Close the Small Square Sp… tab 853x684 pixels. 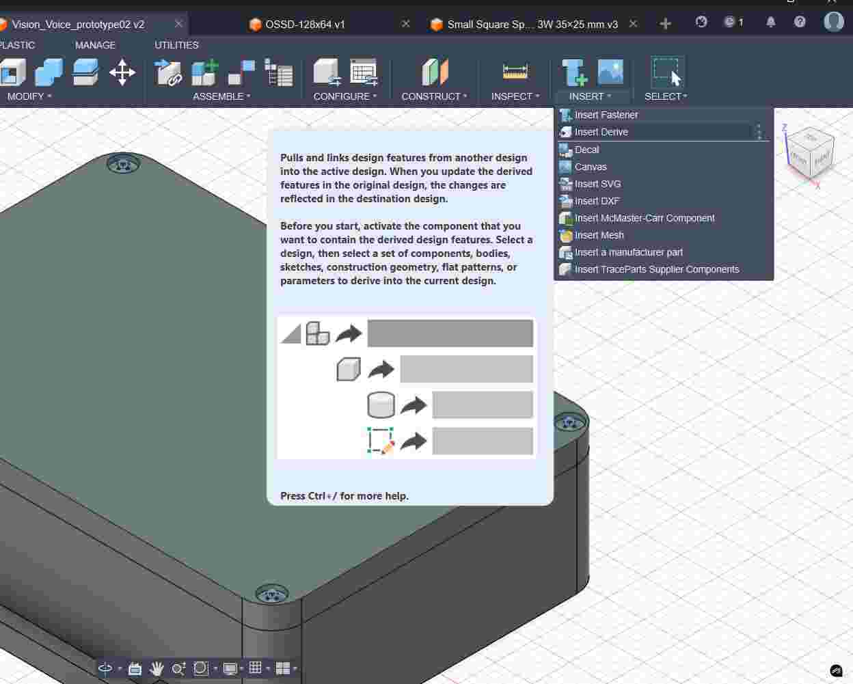[x=633, y=24]
